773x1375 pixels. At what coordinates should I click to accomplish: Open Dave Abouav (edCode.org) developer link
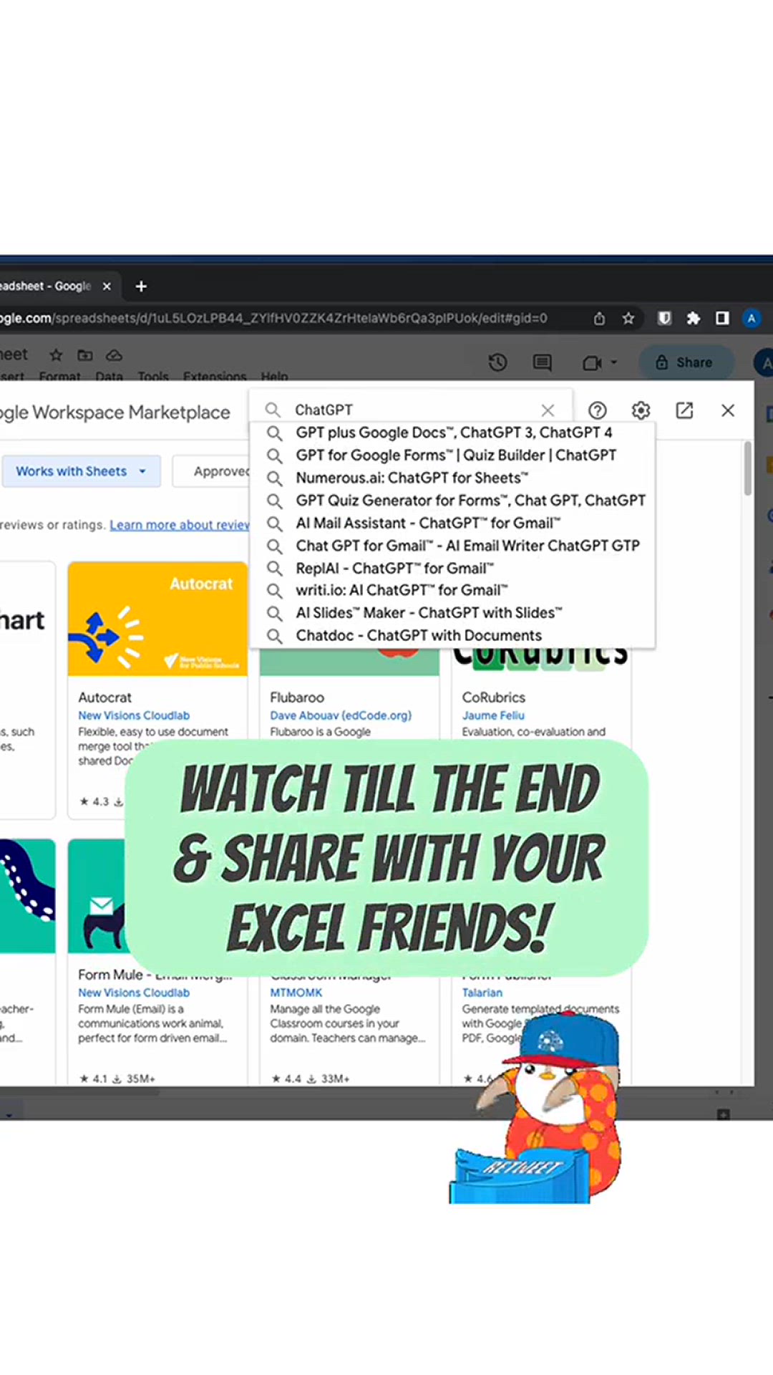point(341,715)
